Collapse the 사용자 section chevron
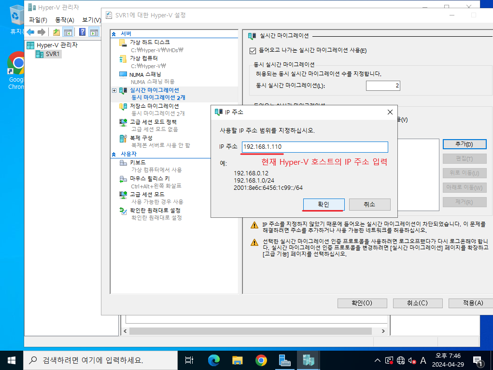The image size is (493, 370). [x=114, y=154]
